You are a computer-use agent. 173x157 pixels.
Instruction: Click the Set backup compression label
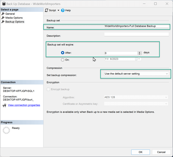point(62,75)
